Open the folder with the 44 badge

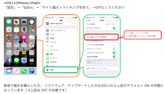[24, 45]
